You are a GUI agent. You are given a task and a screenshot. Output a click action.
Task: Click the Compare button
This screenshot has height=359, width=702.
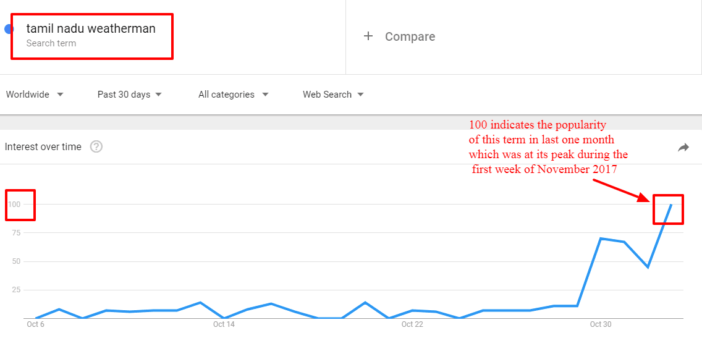tap(399, 36)
